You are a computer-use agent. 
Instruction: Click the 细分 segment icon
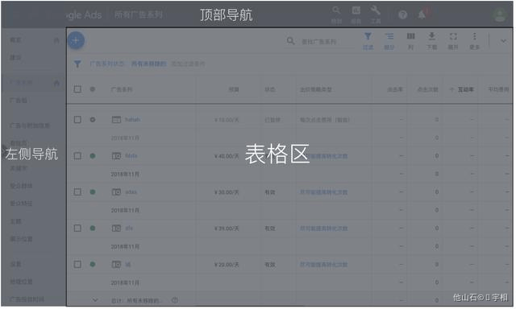[x=389, y=36]
